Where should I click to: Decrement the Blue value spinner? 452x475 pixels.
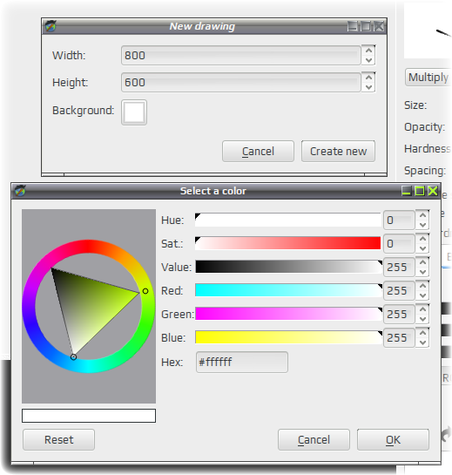pos(422,343)
